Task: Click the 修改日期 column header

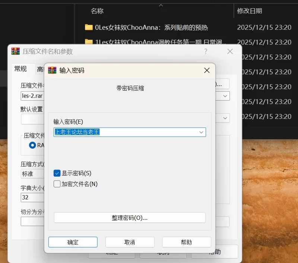Action: [x=250, y=11]
